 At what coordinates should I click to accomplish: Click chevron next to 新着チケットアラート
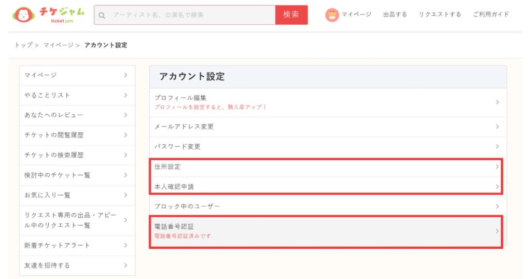[125, 245]
